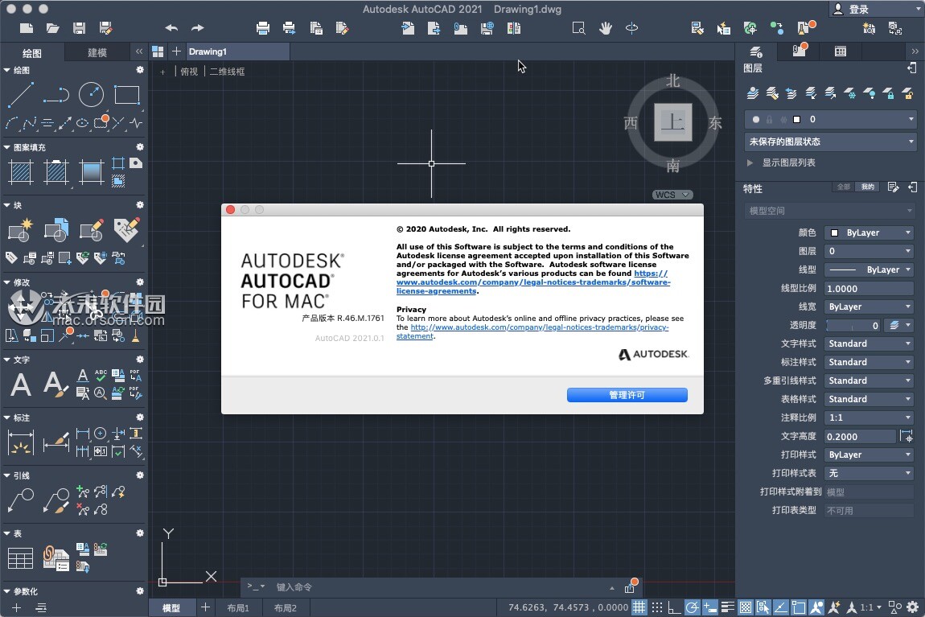
Task: Open the 未保存的图层状态 dropdown
Action: click(831, 142)
